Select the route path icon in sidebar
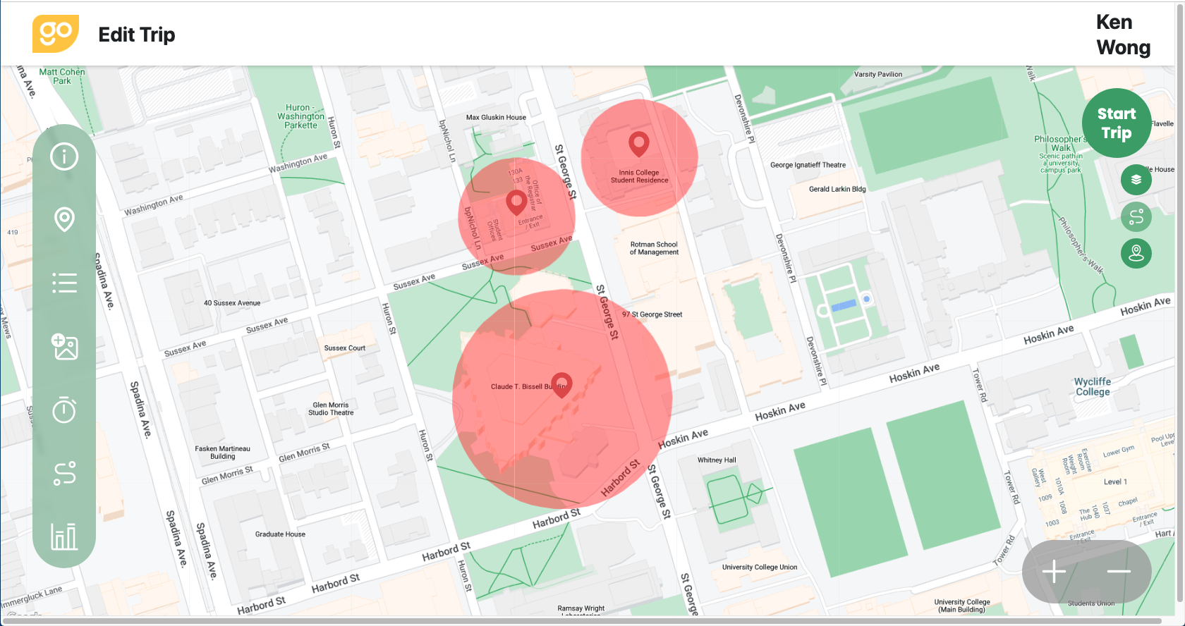 (x=64, y=473)
